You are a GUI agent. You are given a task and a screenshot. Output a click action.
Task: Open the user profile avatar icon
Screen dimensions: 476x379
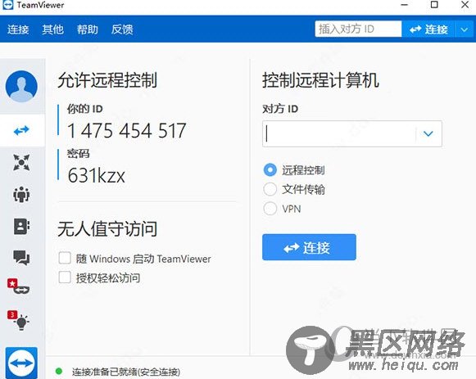[x=21, y=87]
